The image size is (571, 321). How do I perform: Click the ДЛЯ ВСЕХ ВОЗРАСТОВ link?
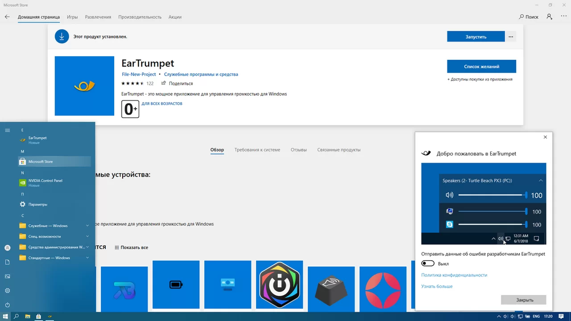point(162,103)
